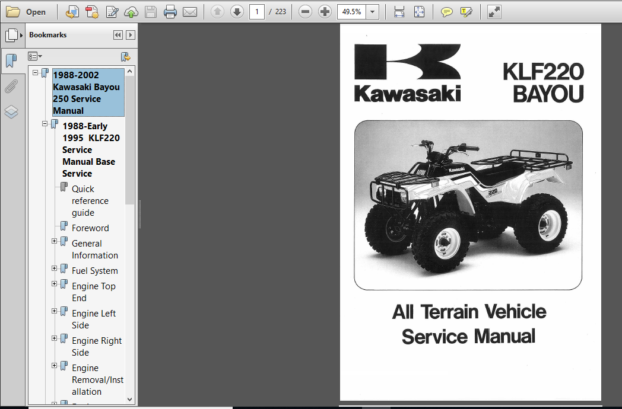Screen dimensions: 622x409
Task: Expand the Engine Top End bookmark
Action: click(55, 284)
